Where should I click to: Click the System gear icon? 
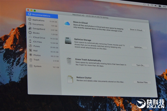pos(31,66)
